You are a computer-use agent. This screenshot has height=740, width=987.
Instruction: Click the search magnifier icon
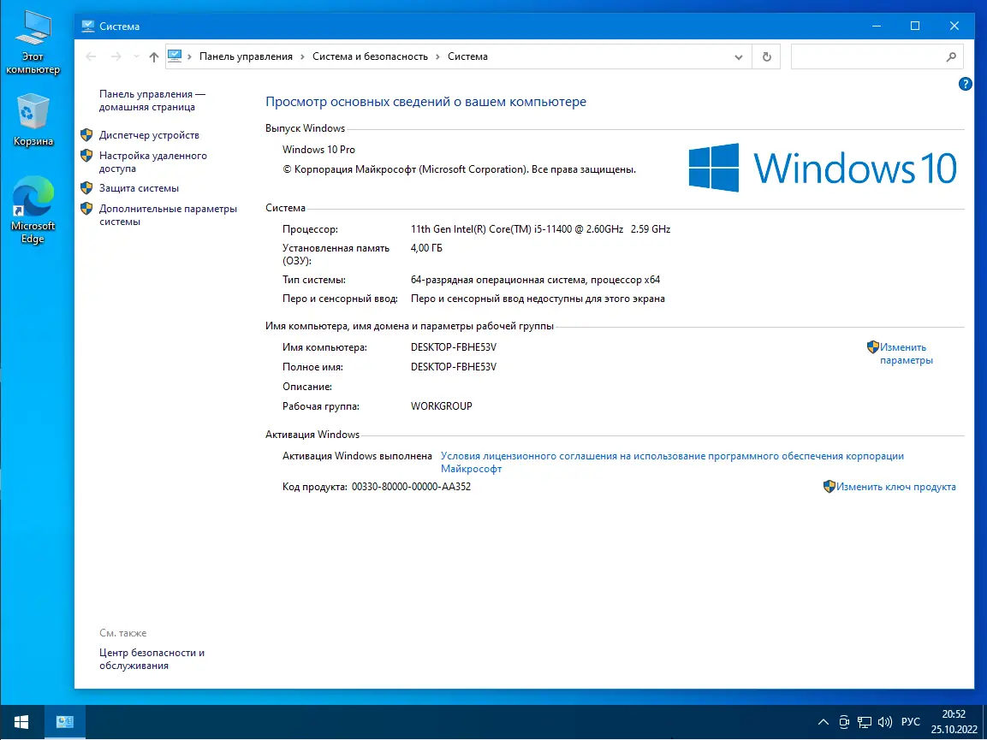pyautogui.click(x=951, y=56)
